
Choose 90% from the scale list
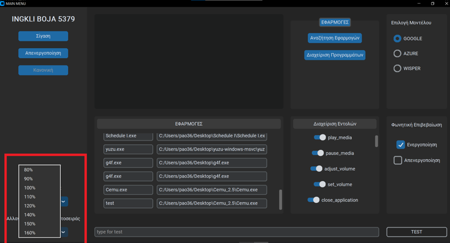point(40,179)
